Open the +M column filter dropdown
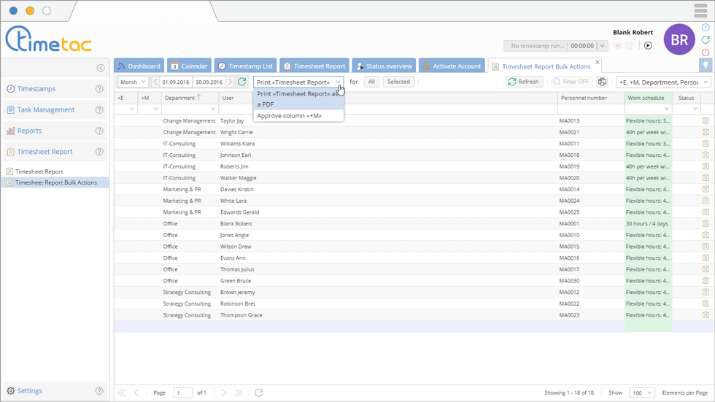Screen dimensions: 715x402 156,109
